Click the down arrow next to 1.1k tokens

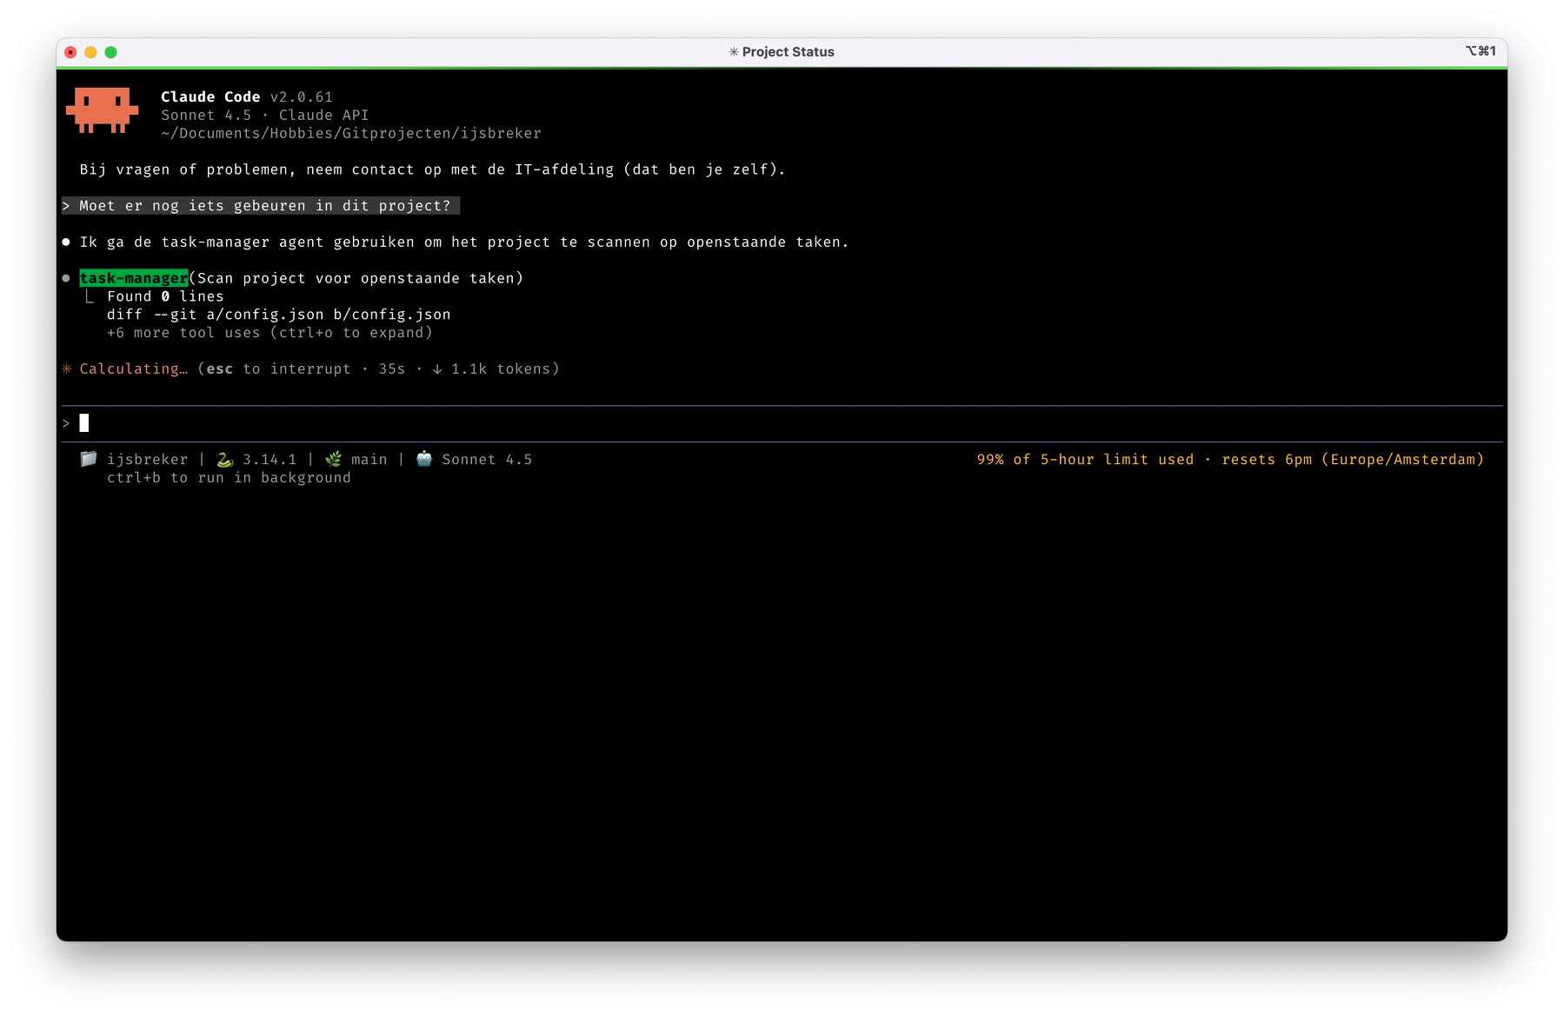tap(436, 369)
